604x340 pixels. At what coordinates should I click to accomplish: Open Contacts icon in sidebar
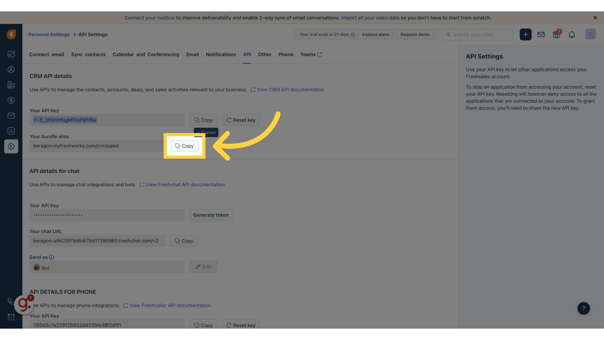pyautogui.click(x=11, y=70)
